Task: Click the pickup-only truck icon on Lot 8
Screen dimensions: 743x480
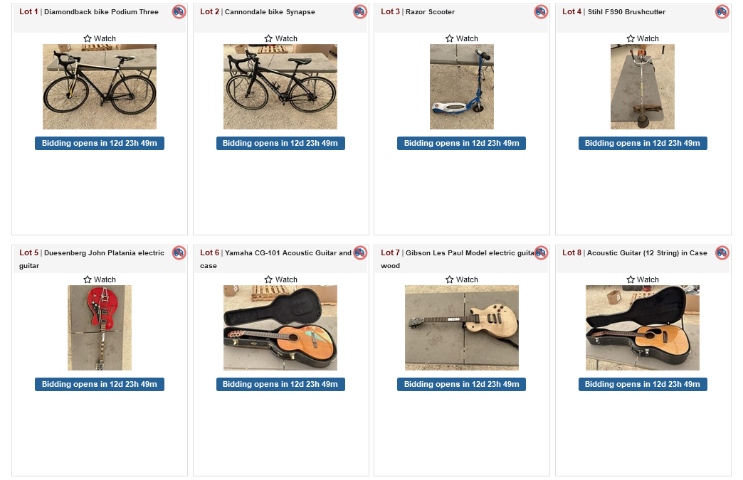Action: pyautogui.click(x=721, y=253)
